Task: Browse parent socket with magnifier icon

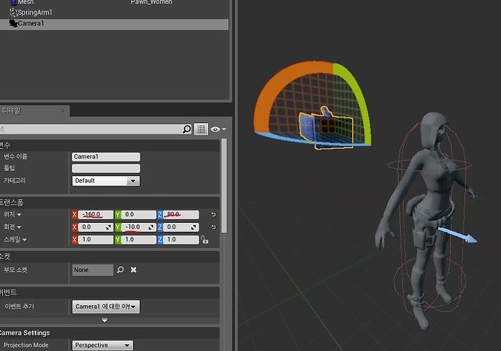Action: (120, 270)
